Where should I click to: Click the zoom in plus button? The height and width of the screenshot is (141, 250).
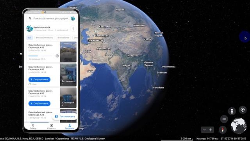coord(211,130)
